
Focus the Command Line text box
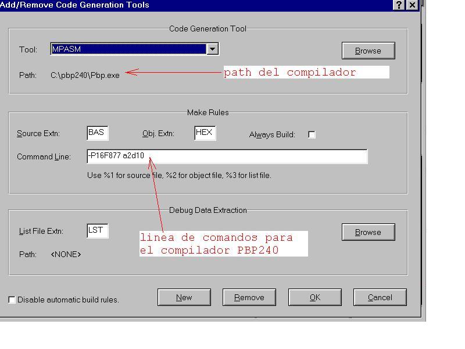click(227, 156)
